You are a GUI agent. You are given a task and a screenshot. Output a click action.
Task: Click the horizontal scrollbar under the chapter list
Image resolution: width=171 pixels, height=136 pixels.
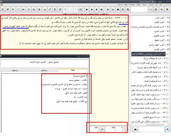tap(150, 124)
